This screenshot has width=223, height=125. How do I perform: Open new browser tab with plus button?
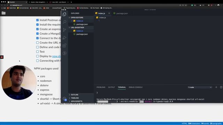pyautogui.click(x=71, y=2)
